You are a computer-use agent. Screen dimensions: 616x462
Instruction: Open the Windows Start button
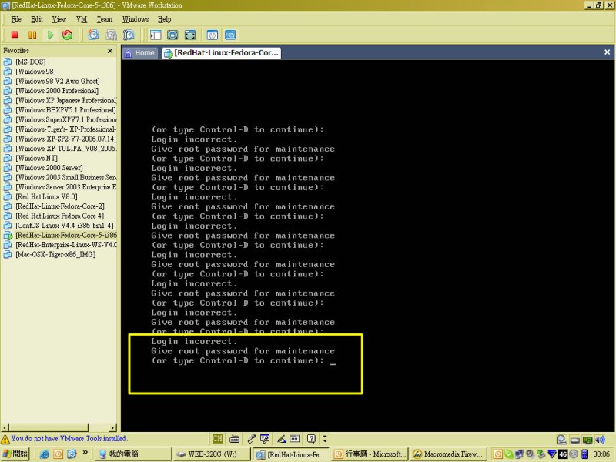15,454
